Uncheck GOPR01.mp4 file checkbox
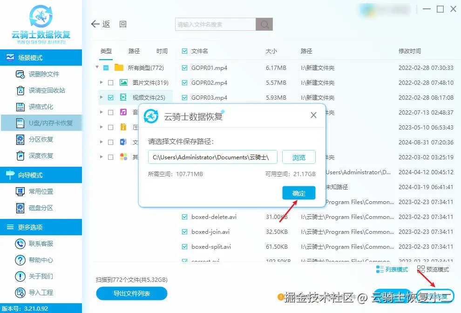Image resolution: width=461 pixels, height=313 pixels. click(x=185, y=68)
